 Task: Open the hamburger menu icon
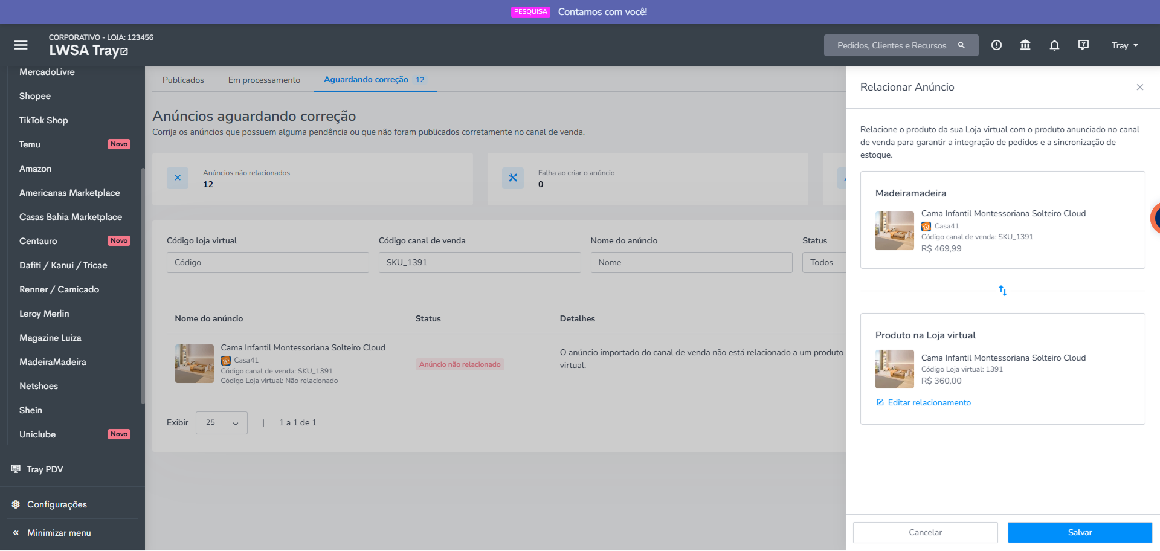(21, 45)
